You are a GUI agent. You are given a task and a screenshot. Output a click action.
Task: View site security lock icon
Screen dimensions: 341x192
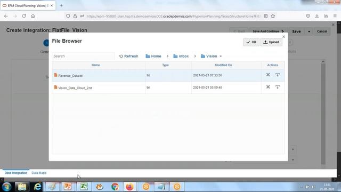(x=75, y=16)
